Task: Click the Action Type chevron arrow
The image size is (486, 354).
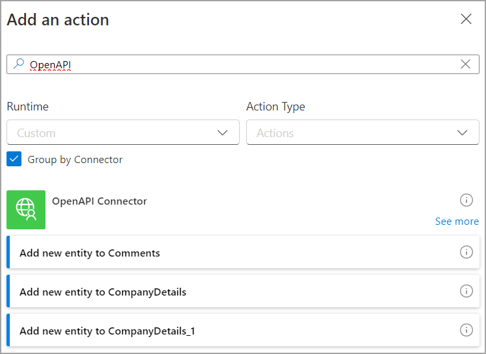Action: coord(463,133)
